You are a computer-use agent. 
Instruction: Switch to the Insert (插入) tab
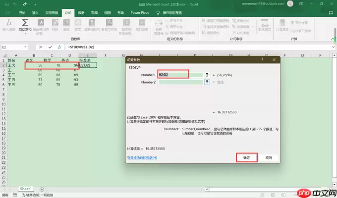[35, 13]
